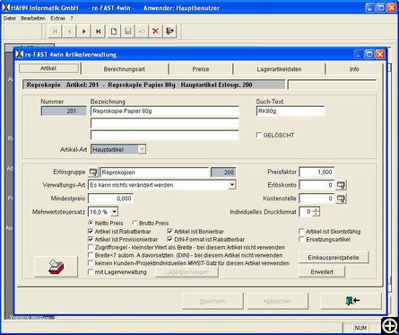Click the Einkauspreistabelle button

(334, 258)
